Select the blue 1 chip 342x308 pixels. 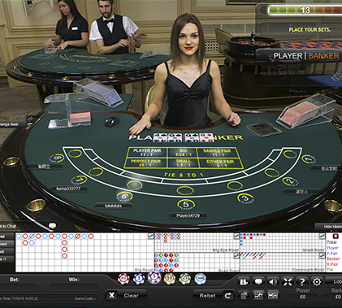tap(139, 279)
